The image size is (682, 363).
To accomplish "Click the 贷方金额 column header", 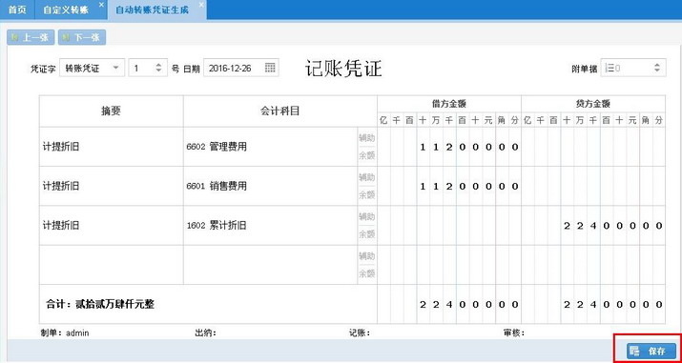I will 593,104.
